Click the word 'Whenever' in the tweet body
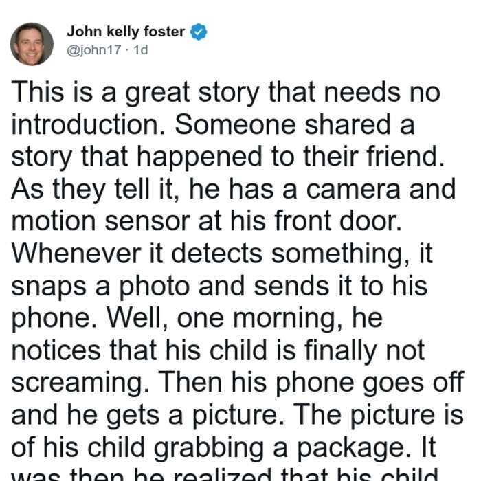Image resolution: width=481 pixels, height=481 pixels. (x=76, y=254)
